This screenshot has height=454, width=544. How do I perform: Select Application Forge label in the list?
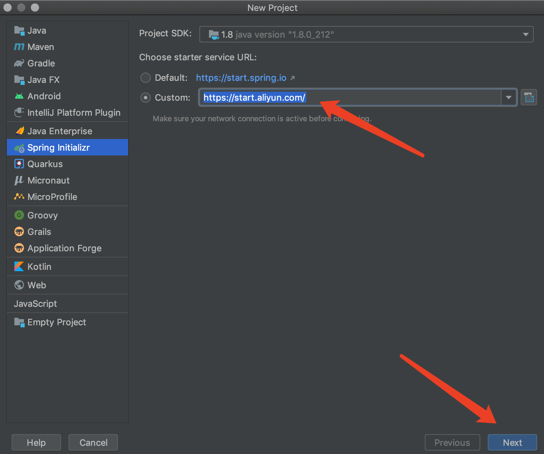coord(64,248)
